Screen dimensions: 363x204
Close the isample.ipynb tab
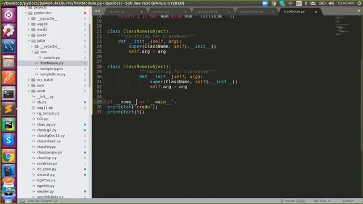pyautogui.click(x=229, y=11)
